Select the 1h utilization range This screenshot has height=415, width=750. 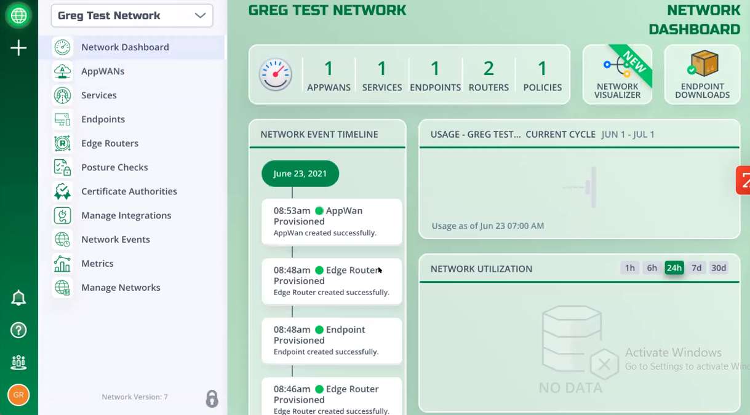pos(629,267)
